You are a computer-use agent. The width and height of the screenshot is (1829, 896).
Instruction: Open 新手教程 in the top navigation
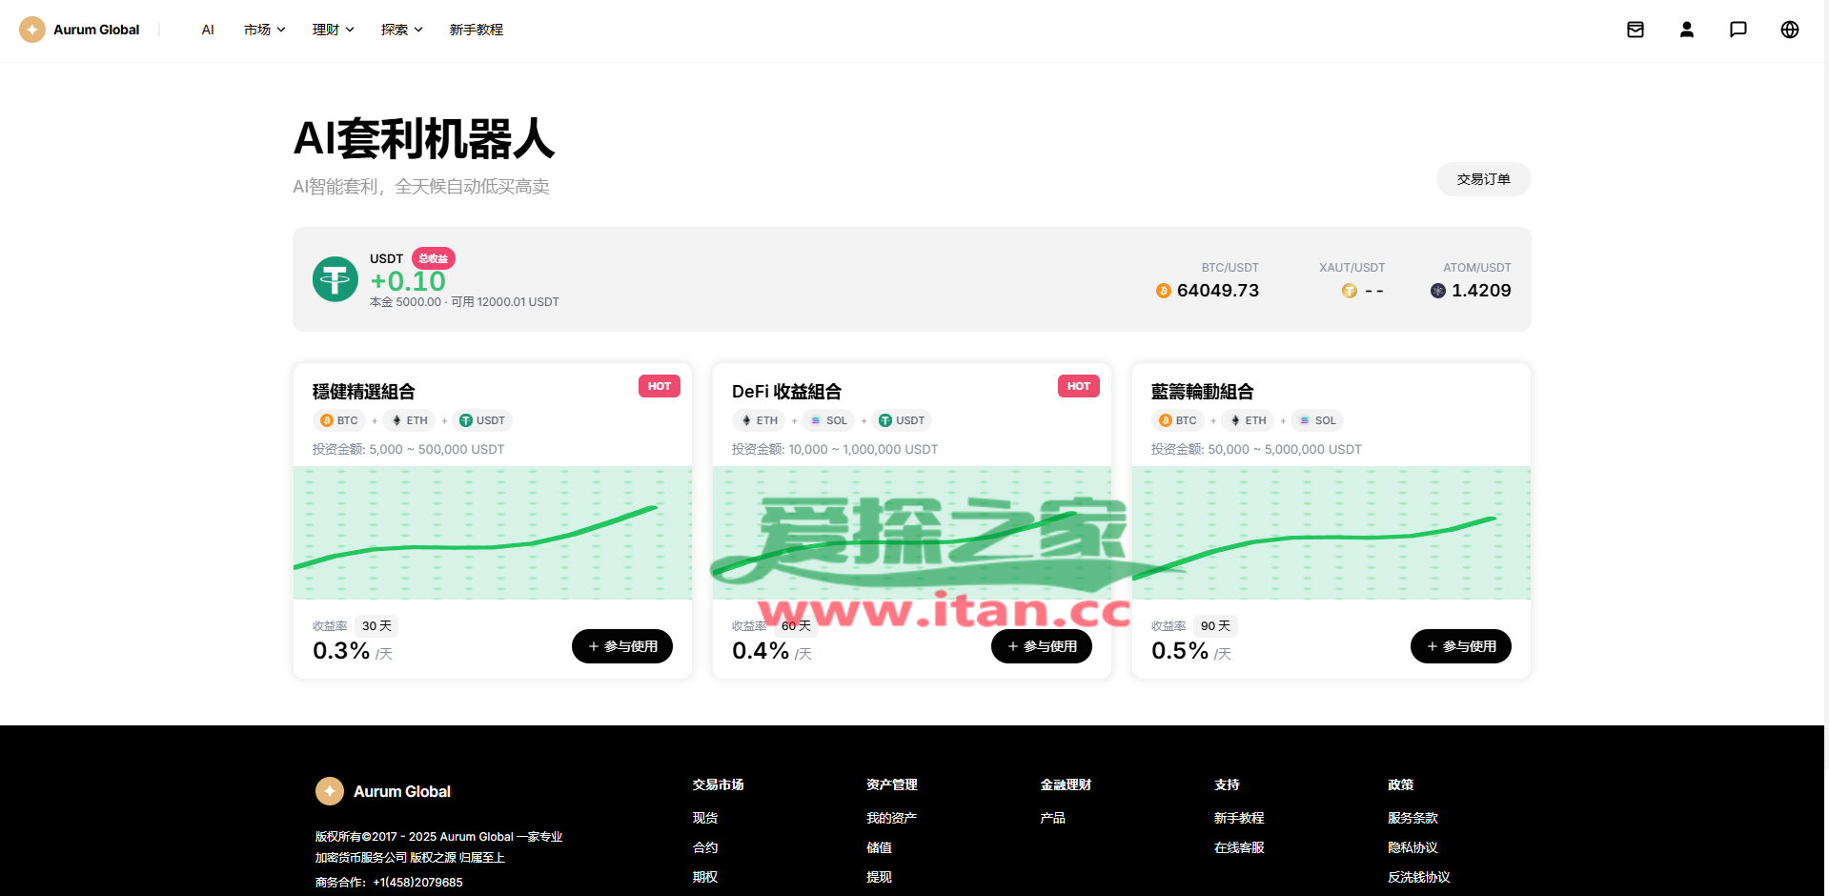477,30
